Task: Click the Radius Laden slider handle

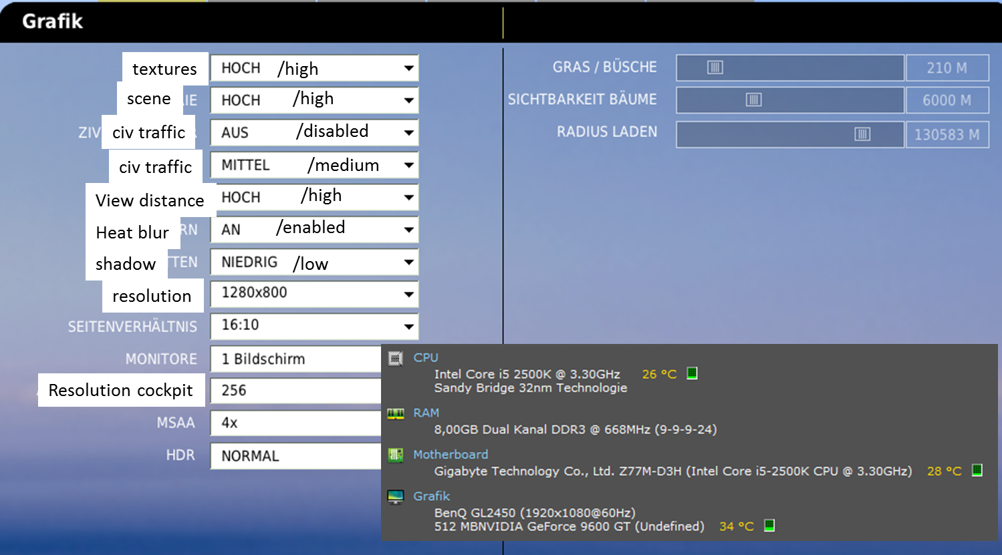Action: pos(862,134)
